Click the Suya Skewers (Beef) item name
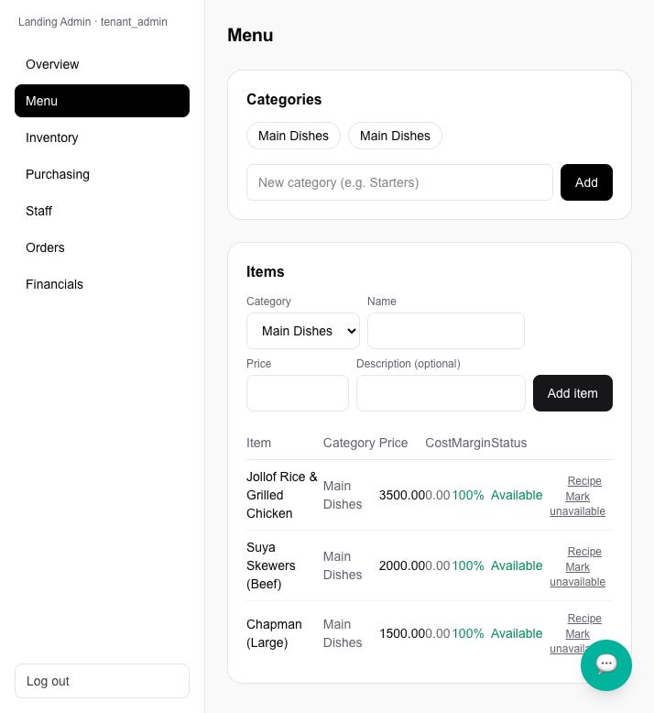 click(271, 565)
